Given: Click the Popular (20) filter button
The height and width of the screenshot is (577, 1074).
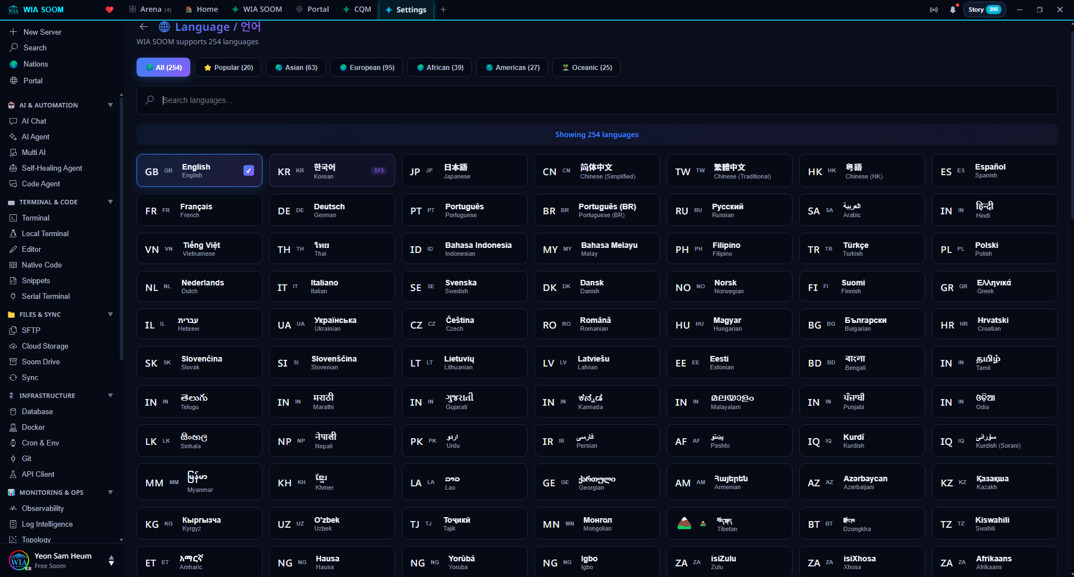Looking at the screenshot, I should [x=228, y=68].
